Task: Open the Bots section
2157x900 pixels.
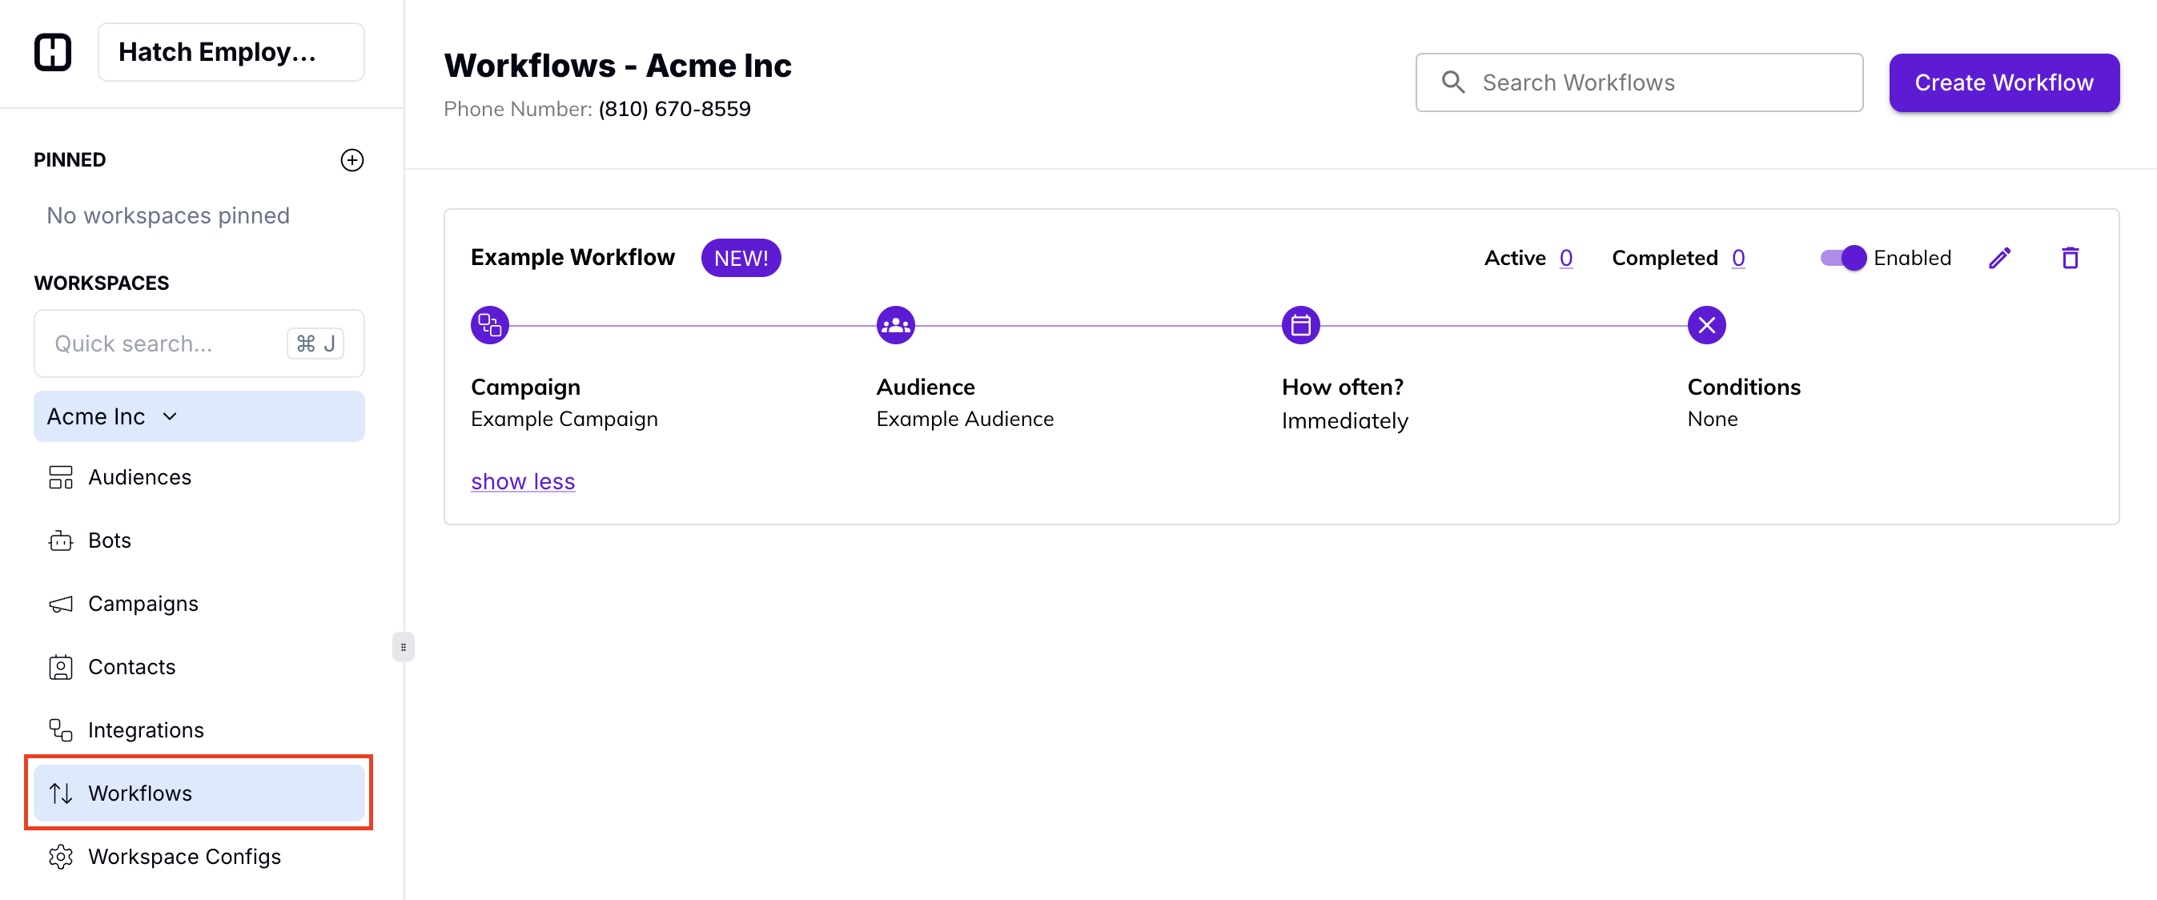Action: click(x=109, y=540)
